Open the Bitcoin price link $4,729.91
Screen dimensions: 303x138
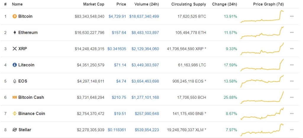click(x=117, y=16)
